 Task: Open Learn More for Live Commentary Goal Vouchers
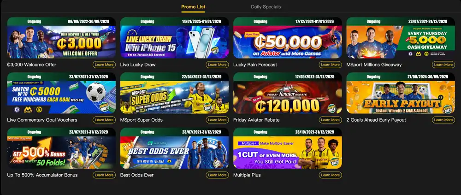point(104,120)
